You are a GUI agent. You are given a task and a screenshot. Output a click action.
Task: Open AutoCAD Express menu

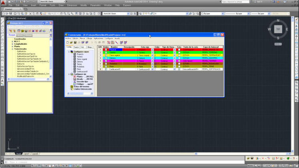pos(127,5)
